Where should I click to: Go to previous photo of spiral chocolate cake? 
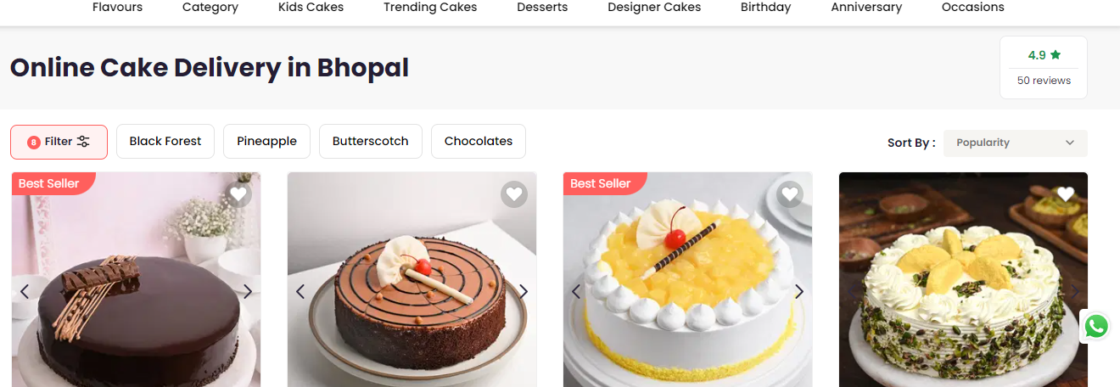click(300, 292)
